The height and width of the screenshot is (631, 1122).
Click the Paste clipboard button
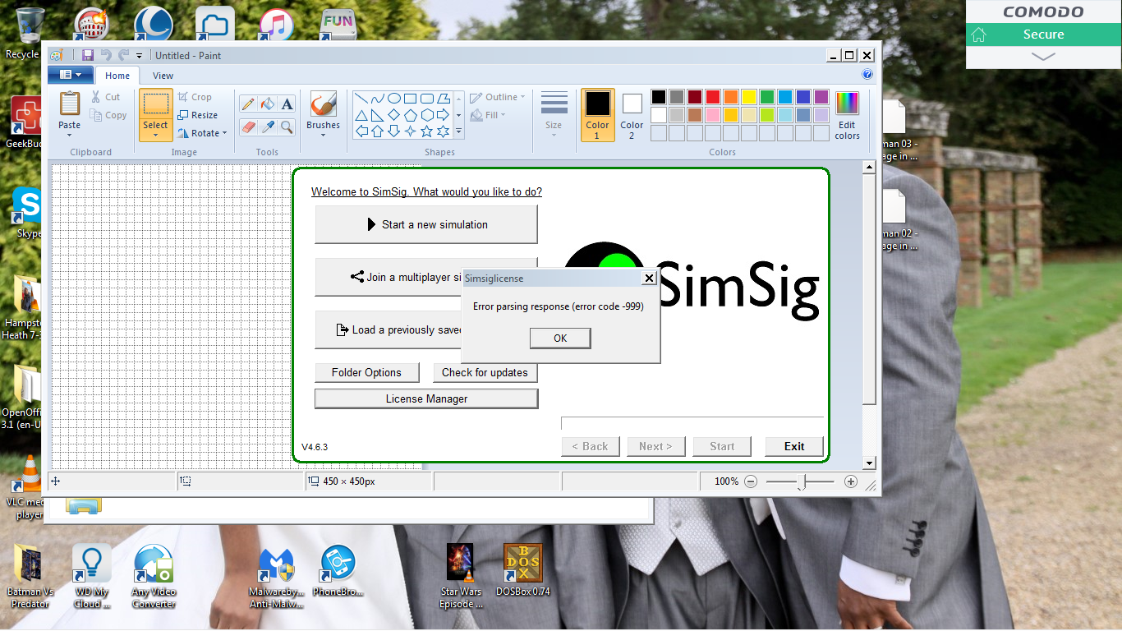point(70,104)
